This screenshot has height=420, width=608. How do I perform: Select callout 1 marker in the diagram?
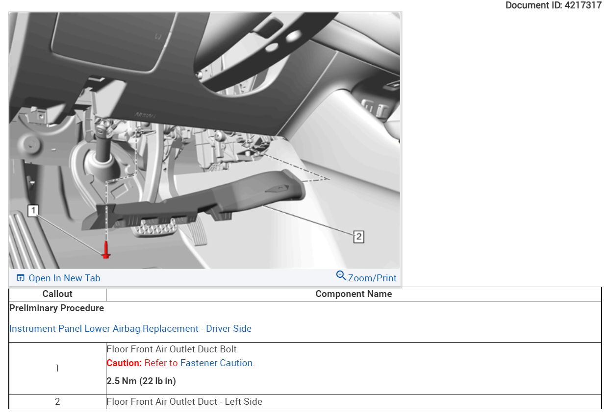(33, 211)
